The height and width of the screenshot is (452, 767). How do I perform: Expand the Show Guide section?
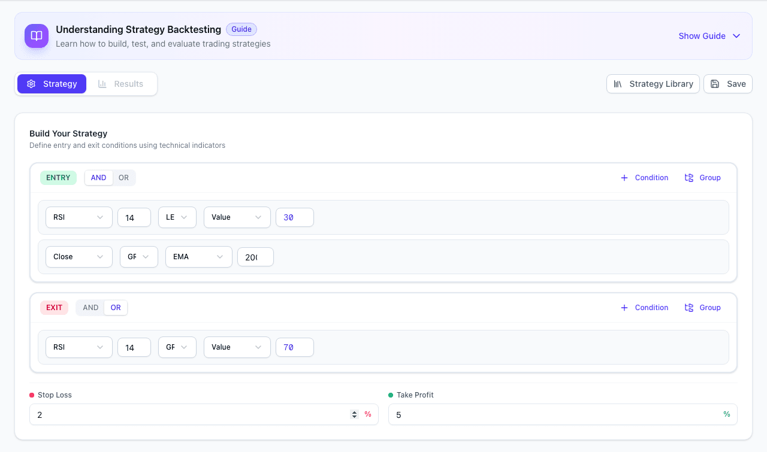(709, 36)
